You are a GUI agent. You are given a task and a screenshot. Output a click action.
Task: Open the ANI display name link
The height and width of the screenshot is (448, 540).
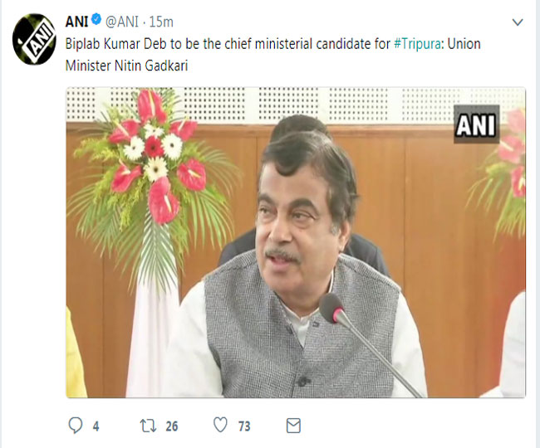[78, 19]
